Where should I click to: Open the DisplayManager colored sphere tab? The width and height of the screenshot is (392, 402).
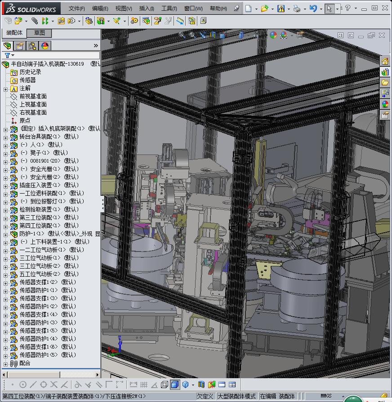pyautogui.click(x=45, y=46)
